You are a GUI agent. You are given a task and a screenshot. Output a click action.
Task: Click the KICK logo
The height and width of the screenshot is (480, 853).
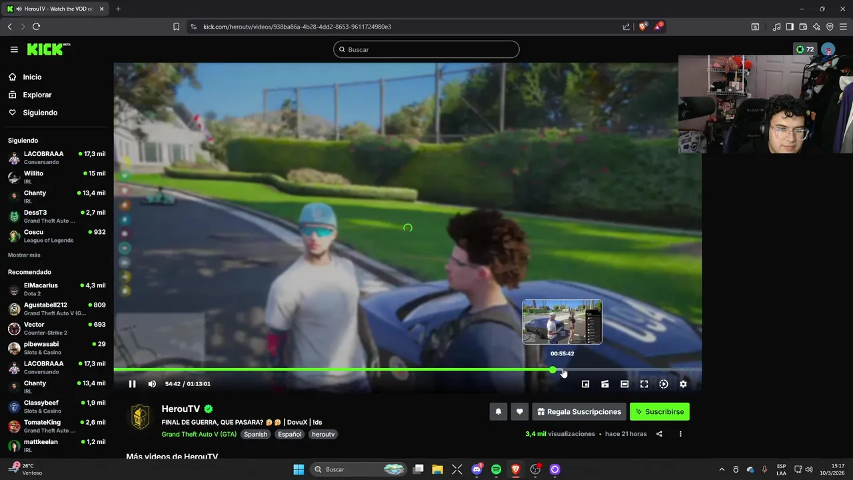tap(49, 49)
